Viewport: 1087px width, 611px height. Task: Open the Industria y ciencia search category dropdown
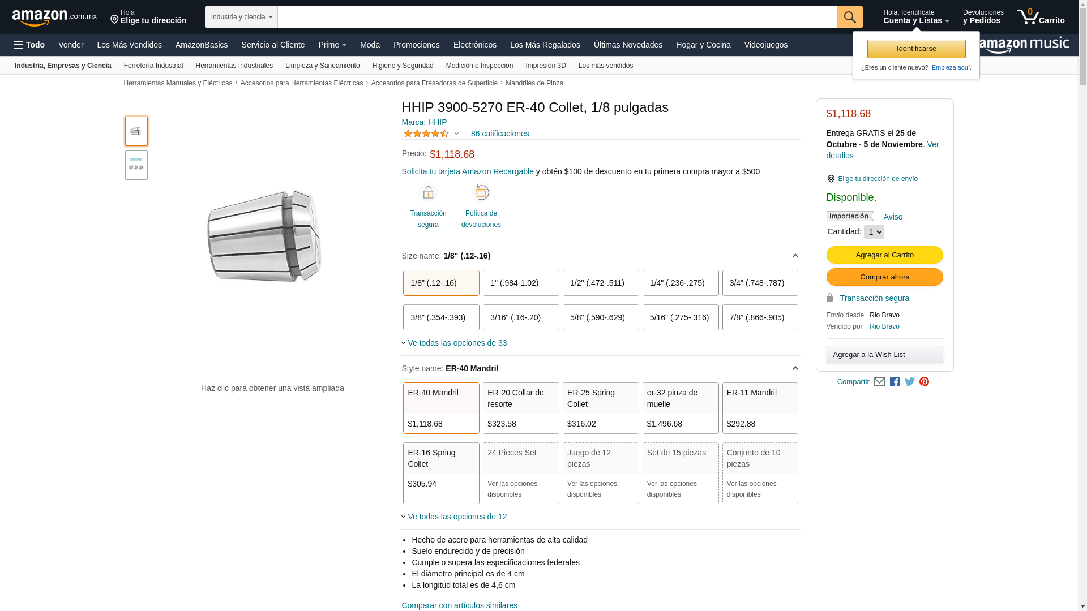click(241, 17)
